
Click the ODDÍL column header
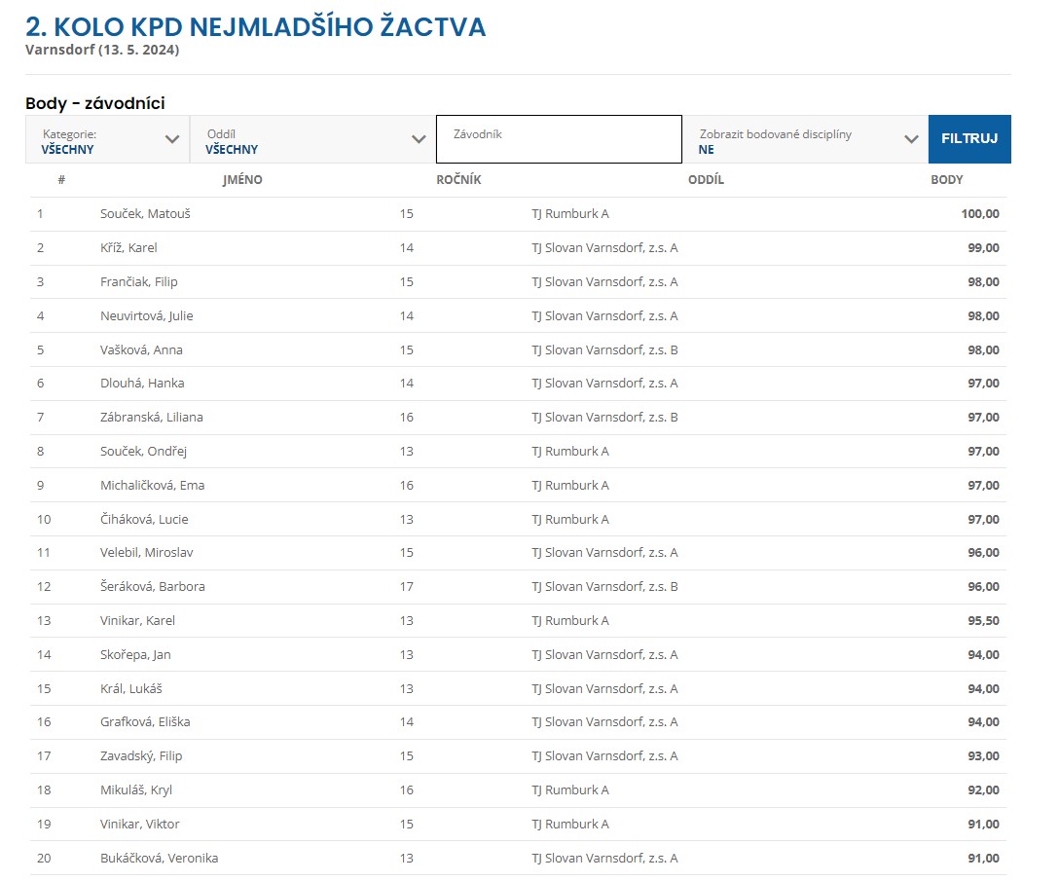click(x=706, y=180)
